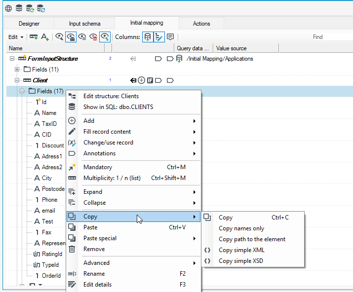Open the Expand submenu
This screenshot has width=353, height=292.
click(133, 192)
